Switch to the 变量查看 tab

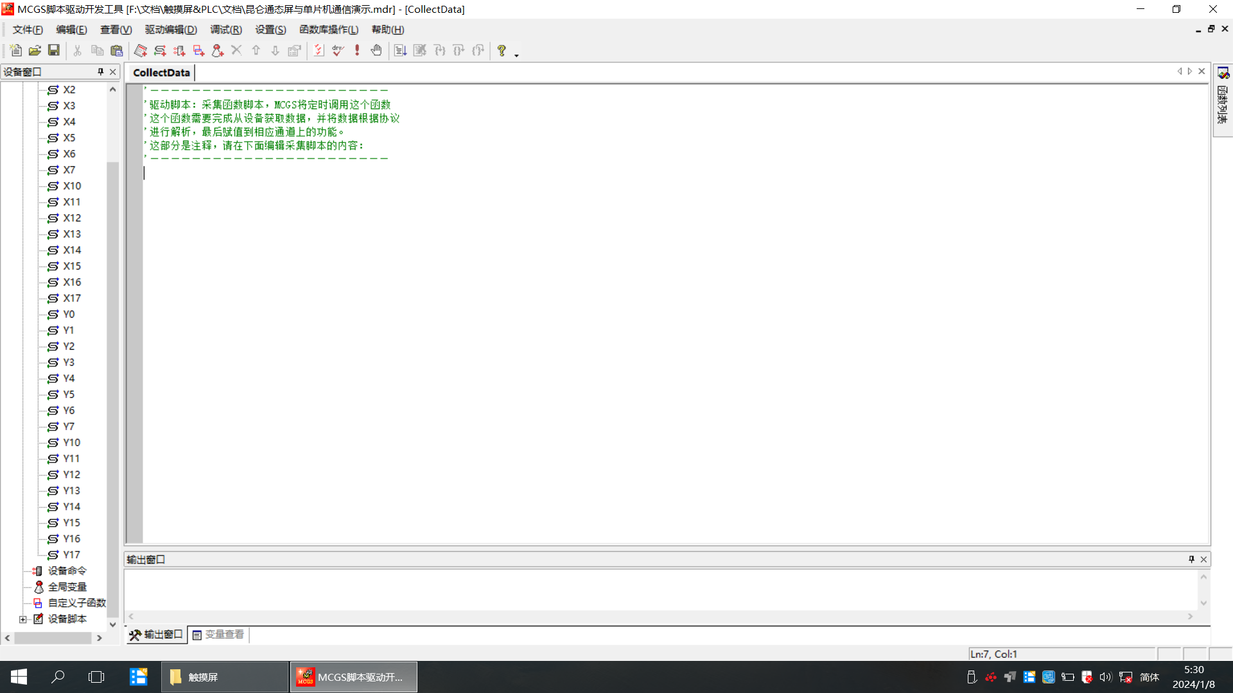219,635
